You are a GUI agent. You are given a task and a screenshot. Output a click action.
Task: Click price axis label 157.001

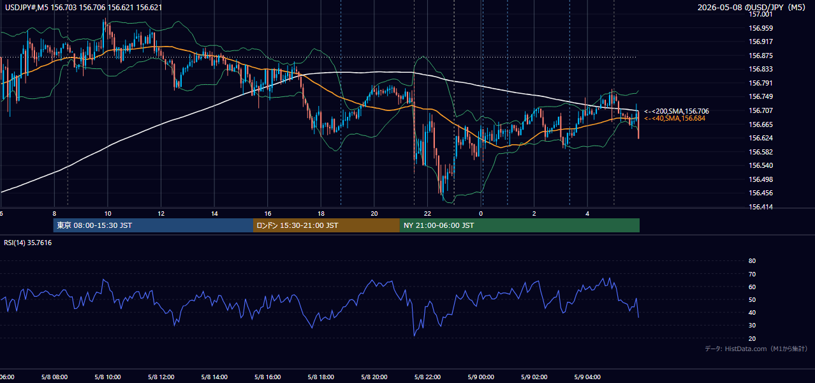click(x=761, y=14)
